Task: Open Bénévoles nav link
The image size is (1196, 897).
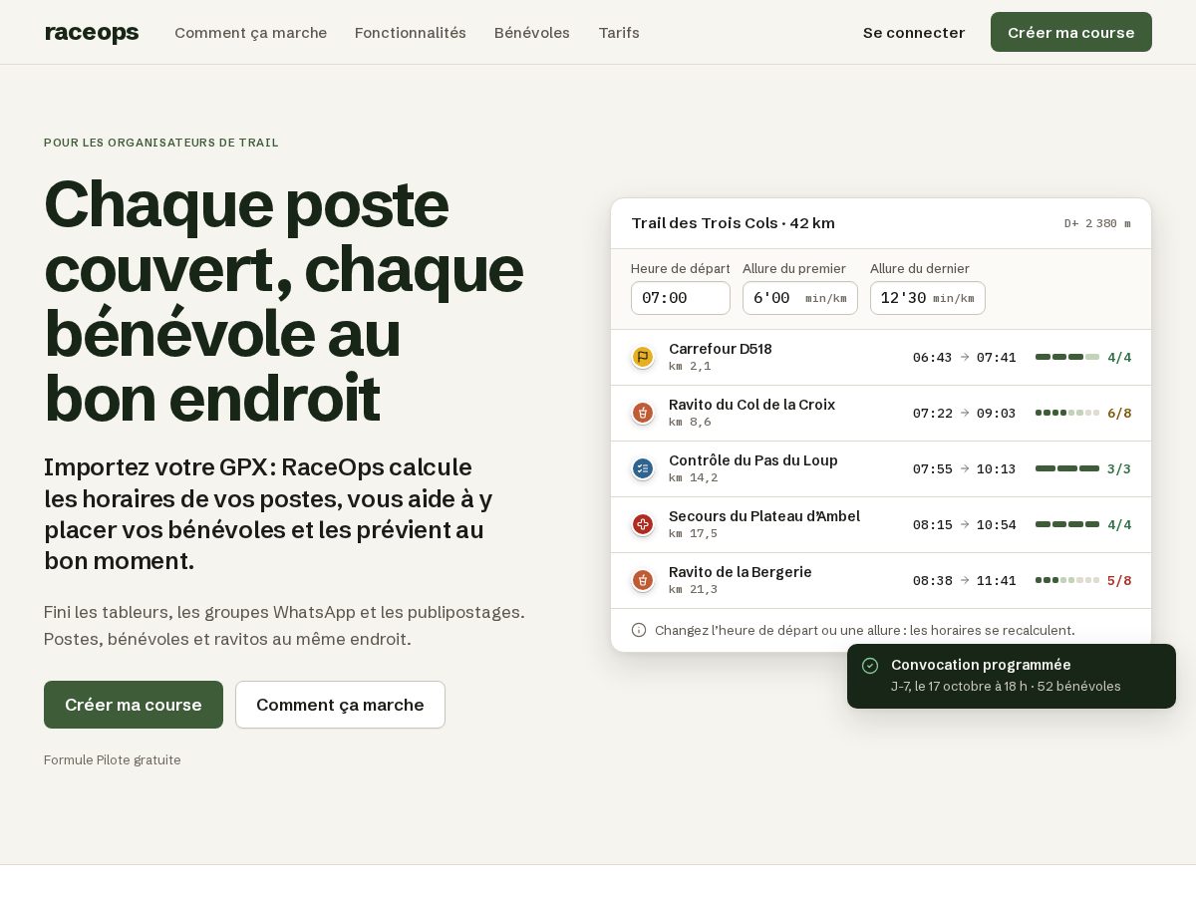Action: [532, 33]
